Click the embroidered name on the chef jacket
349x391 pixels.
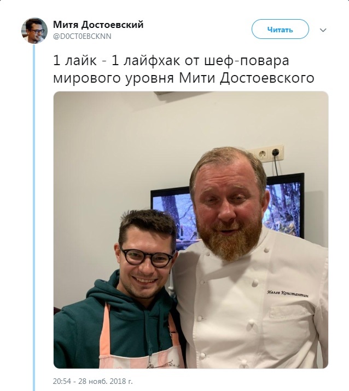point(288,294)
